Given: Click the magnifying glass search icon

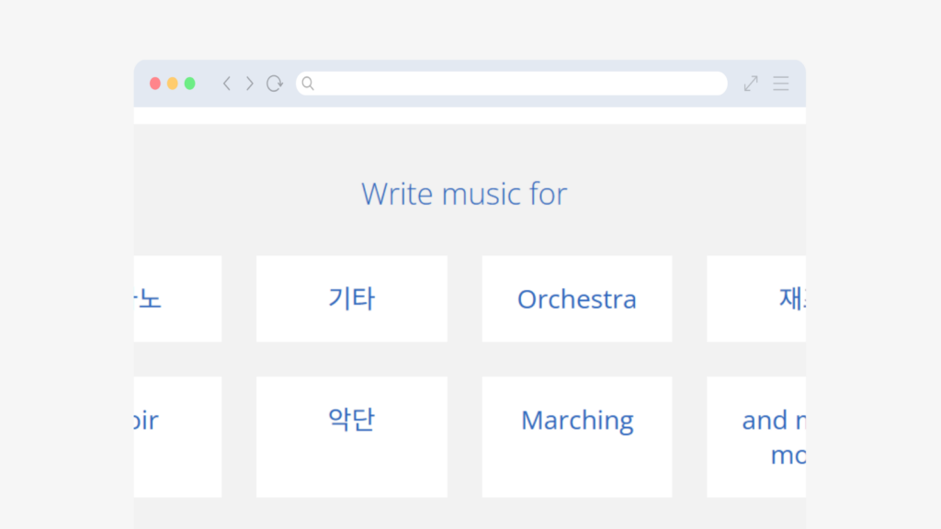Looking at the screenshot, I should 308,83.
